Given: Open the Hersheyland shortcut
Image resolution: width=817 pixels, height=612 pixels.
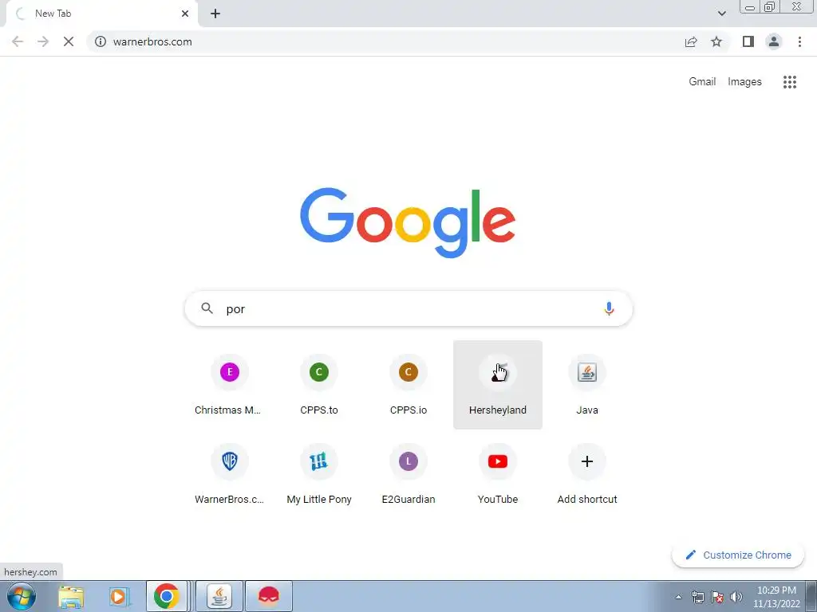Looking at the screenshot, I should coord(498,385).
